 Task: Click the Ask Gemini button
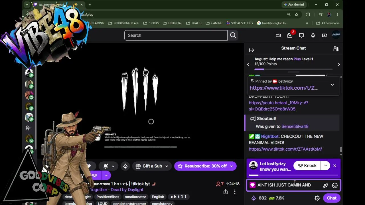point(294,5)
